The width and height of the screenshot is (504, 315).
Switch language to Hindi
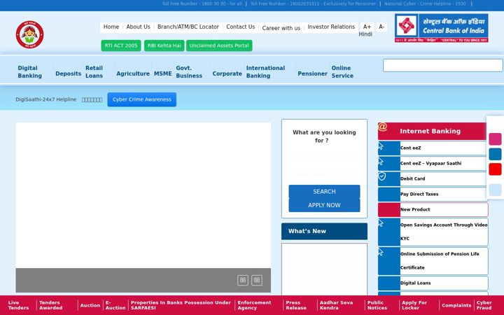365,34
